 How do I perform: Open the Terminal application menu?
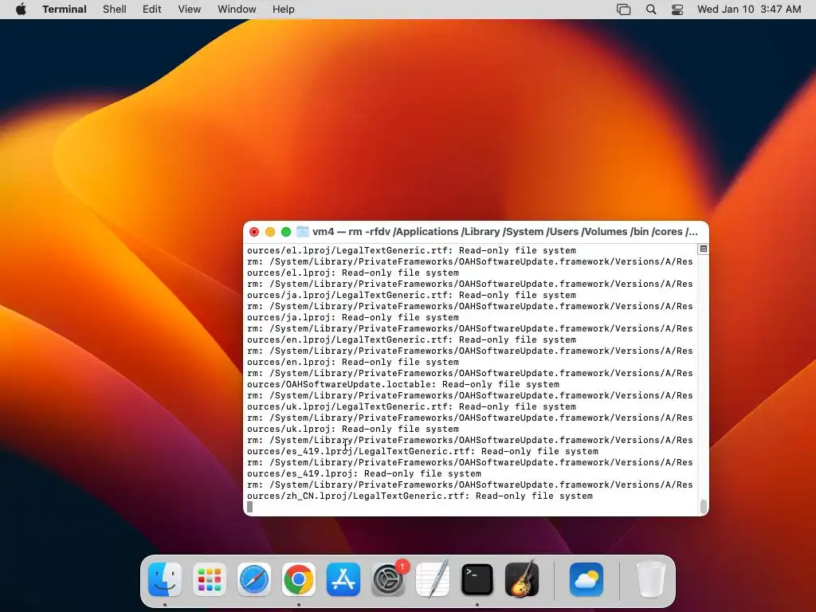coord(65,10)
